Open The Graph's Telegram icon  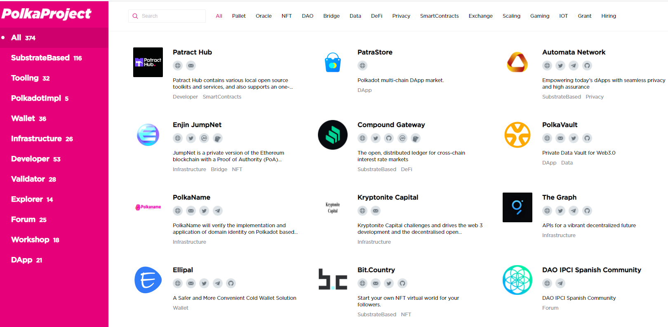574,211
